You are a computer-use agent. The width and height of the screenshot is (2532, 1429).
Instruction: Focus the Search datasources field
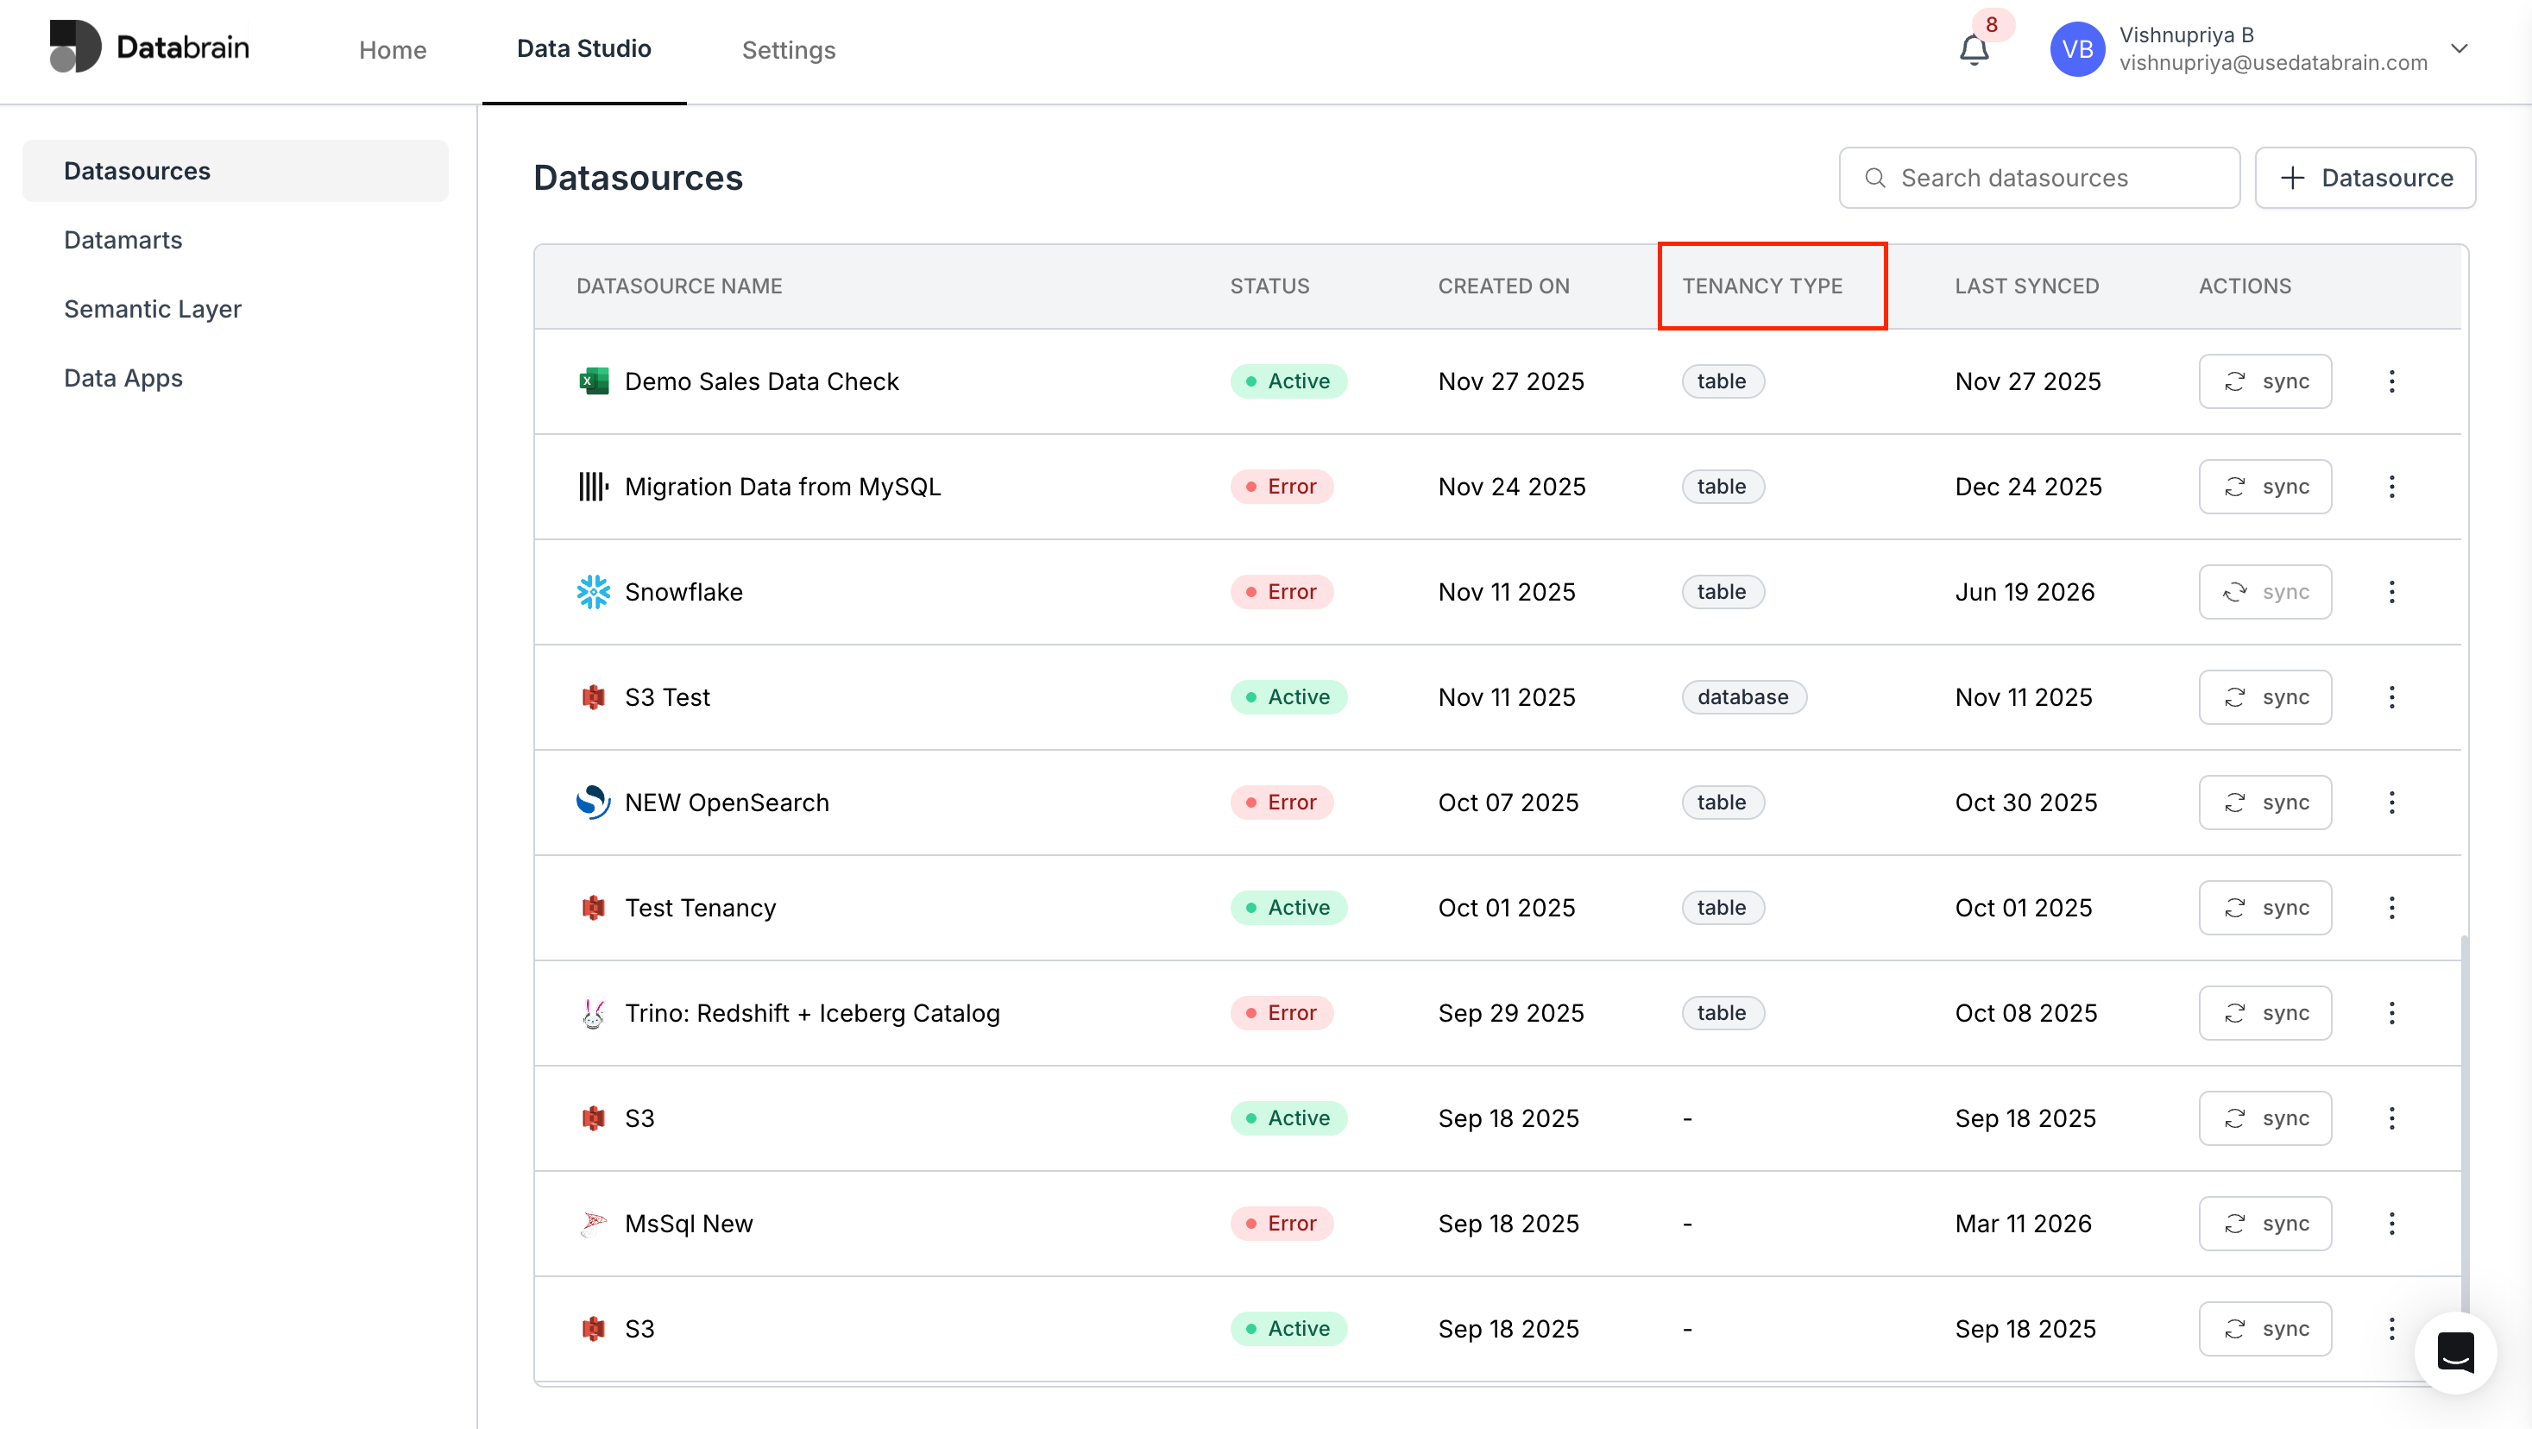click(x=2038, y=178)
